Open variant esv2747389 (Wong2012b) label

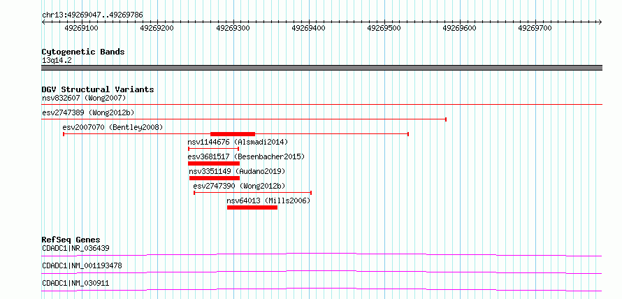click(88, 112)
